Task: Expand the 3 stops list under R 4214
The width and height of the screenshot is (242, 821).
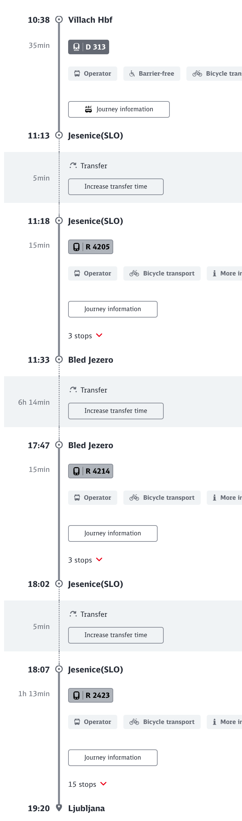Action: click(x=85, y=560)
